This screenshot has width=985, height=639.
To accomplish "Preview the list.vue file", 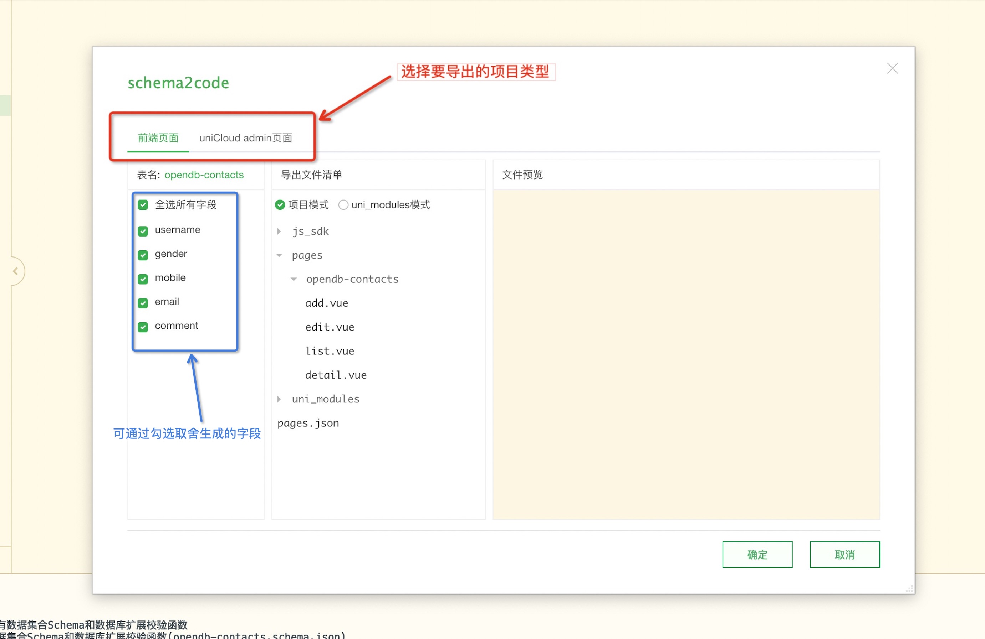I will point(330,351).
